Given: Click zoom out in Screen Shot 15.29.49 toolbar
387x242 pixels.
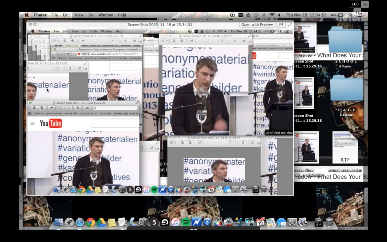Looking at the screenshot, I should [x=182, y=142].
